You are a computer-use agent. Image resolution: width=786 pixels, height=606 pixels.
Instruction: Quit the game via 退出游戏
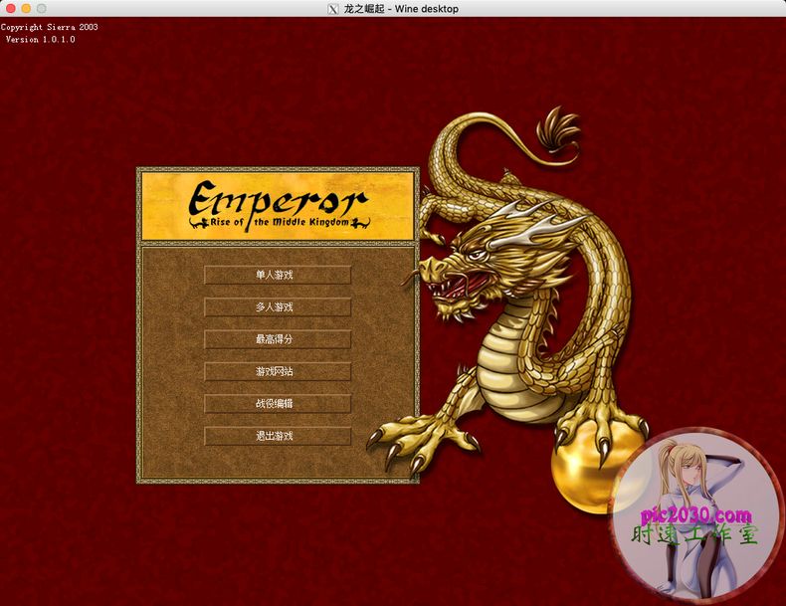[278, 436]
